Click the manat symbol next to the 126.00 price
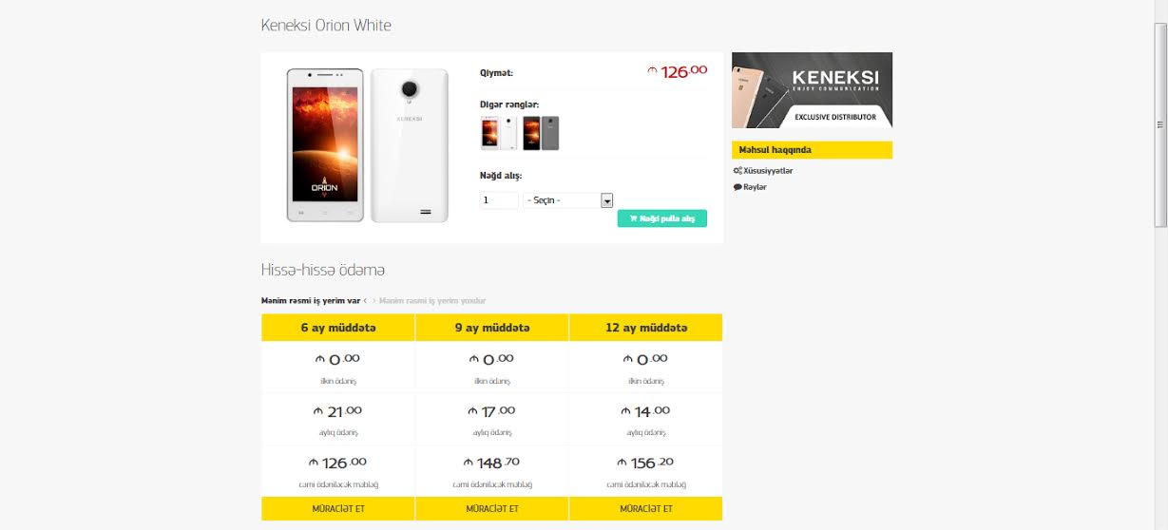 [x=652, y=71]
